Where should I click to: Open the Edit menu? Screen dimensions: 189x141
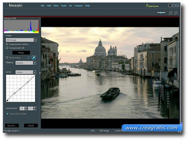49,6
